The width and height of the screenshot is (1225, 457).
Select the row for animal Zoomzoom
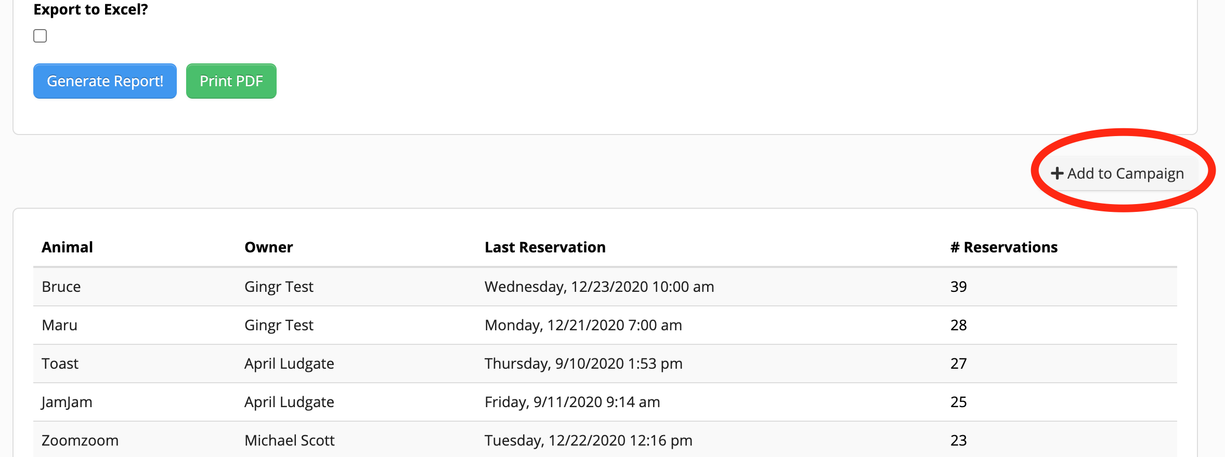[x=80, y=440]
